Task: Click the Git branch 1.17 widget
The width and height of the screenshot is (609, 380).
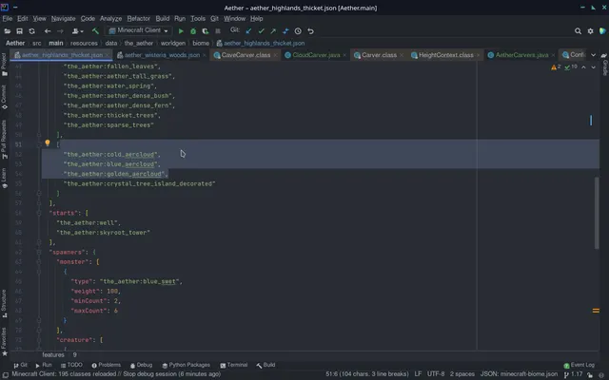Action: (573, 374)
